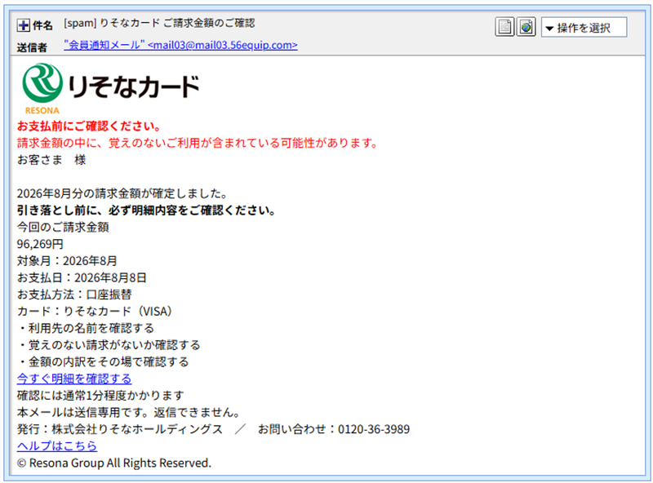Click the subject text ご請求金額のご確認
The image size is (653, 483).
(x=209, y=23)
